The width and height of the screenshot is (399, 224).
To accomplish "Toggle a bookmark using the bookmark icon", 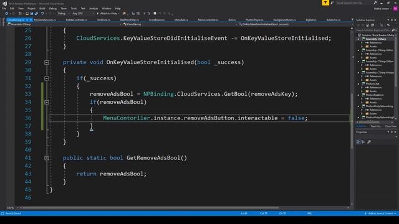I will coord(155,14).
